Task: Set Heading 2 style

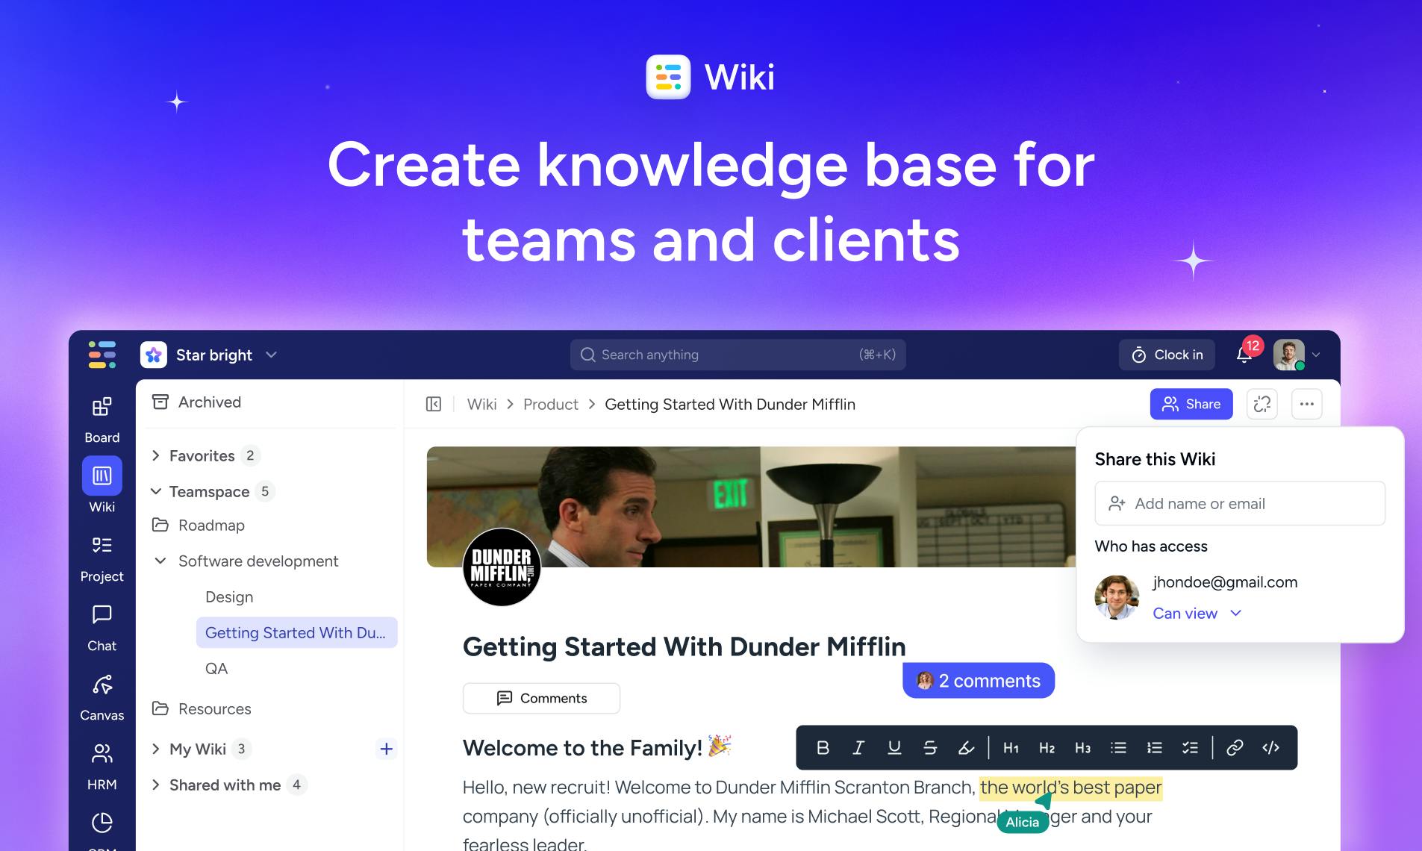Action: [1047, 747]
